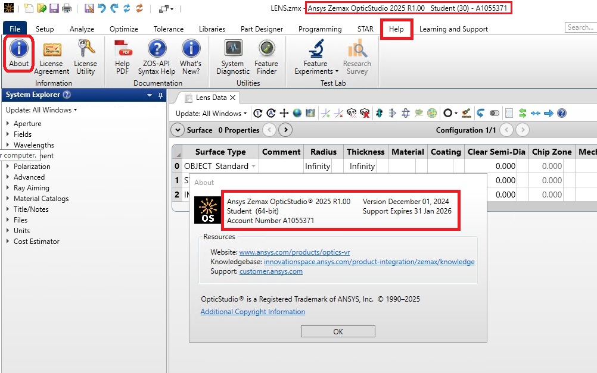597x373 pixels.
Task: Click OK in the About dialog
Action: coord(338,331)
